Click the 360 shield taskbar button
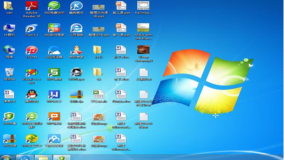The image size is (284, 160). tap(62, 157)
